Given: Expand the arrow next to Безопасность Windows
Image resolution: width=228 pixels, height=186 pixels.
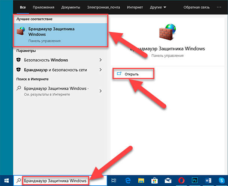Looking at the screenshot, I should click(x=101, y=60).
